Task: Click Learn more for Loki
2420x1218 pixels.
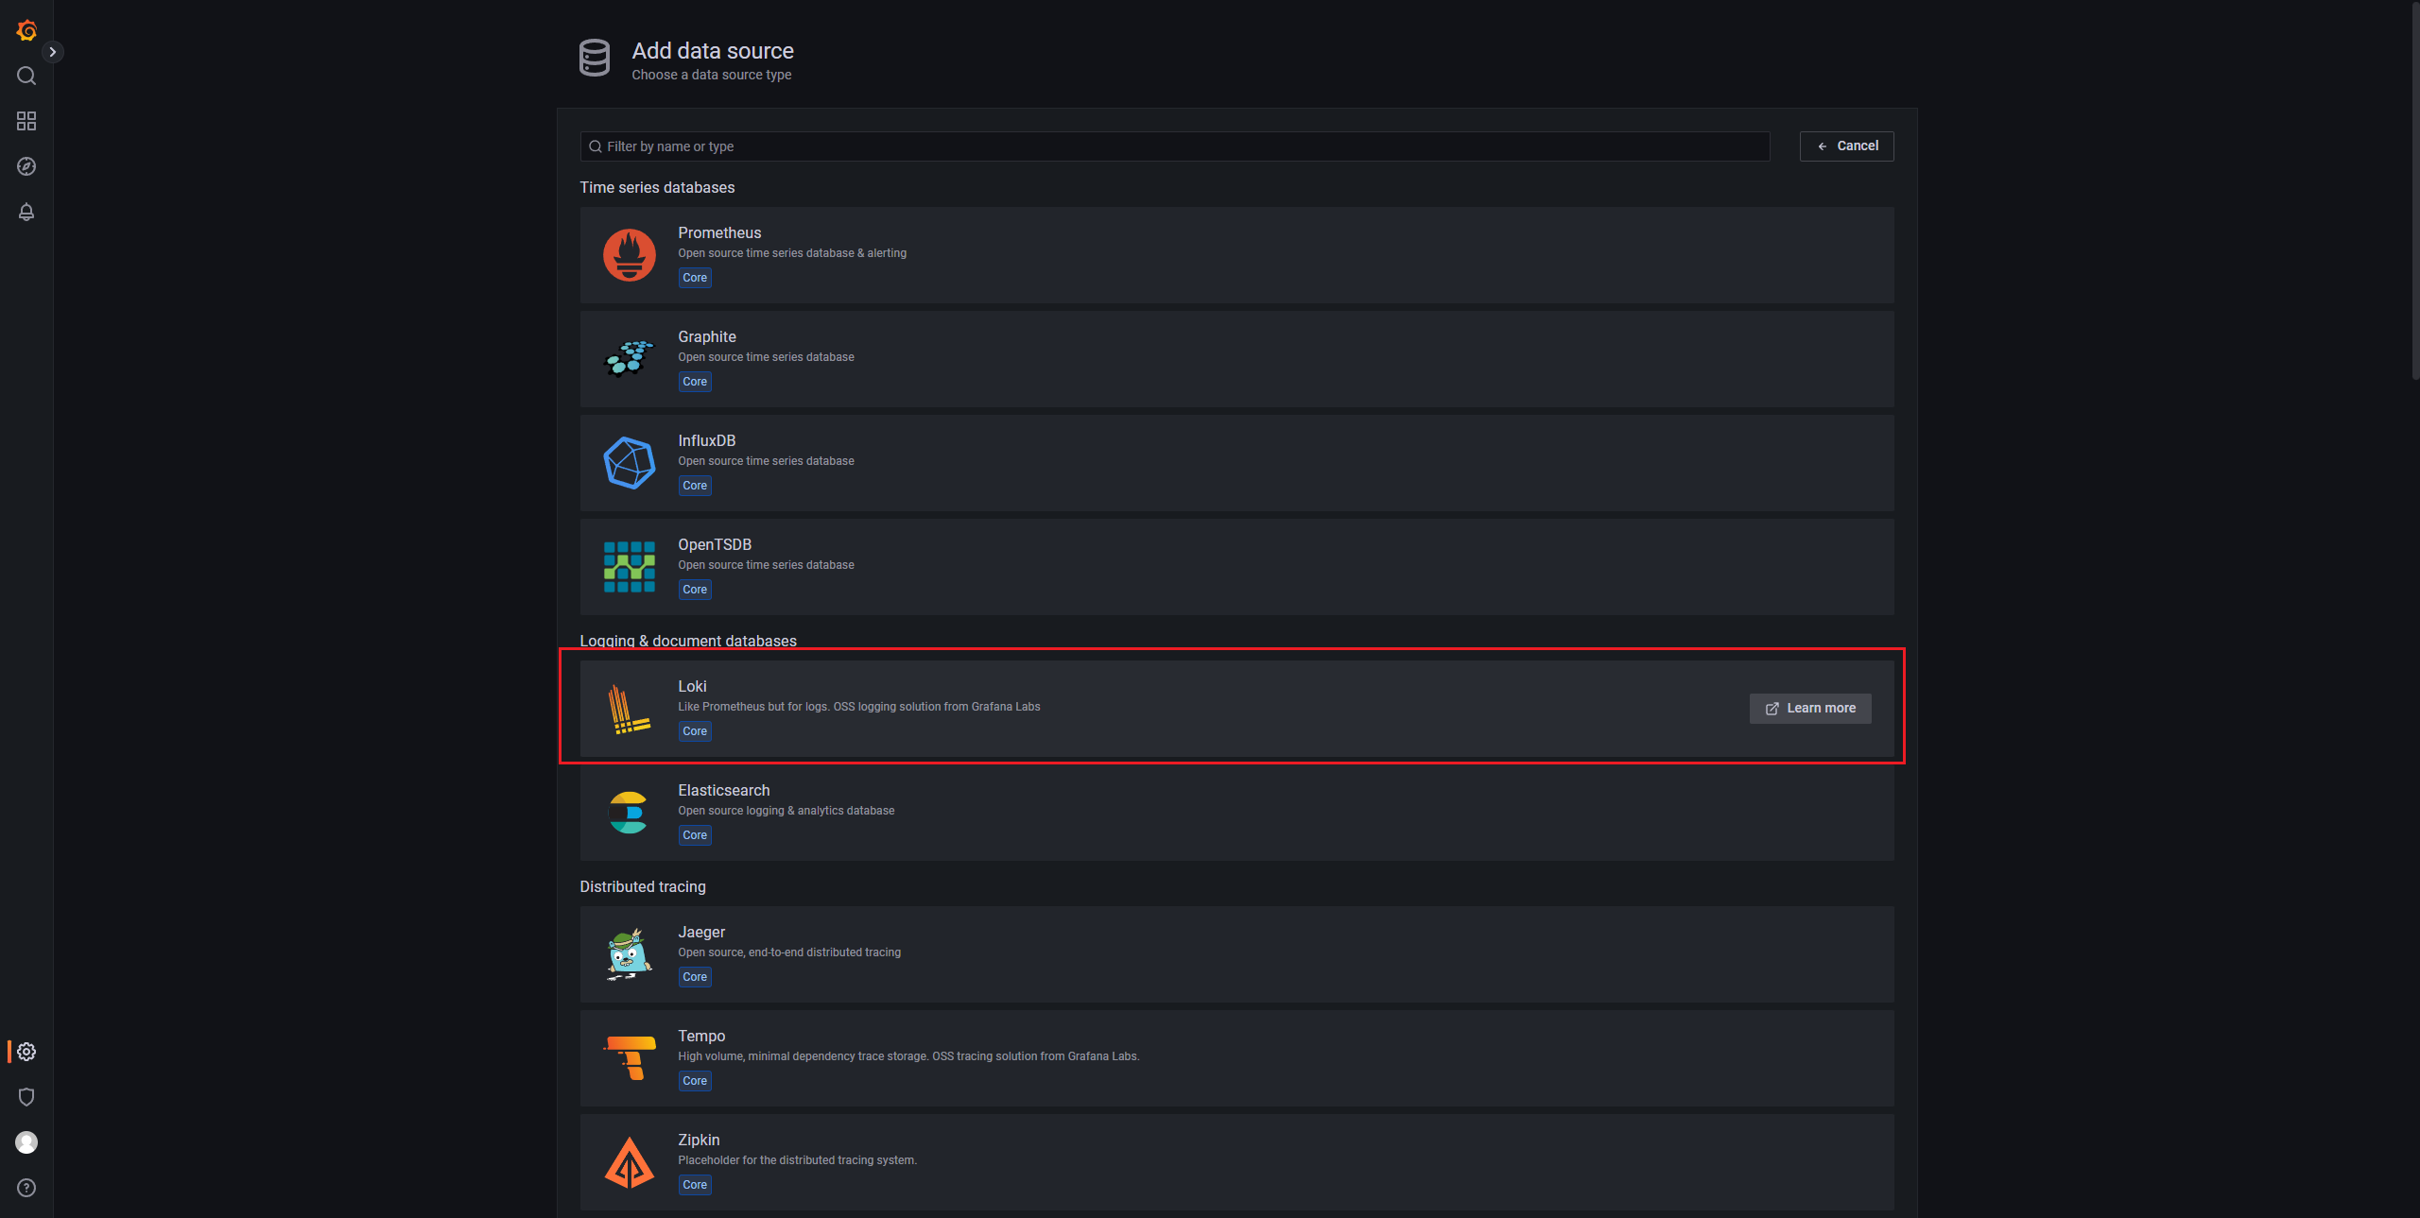Action: pyautogui.click(x=1809, y=709)
